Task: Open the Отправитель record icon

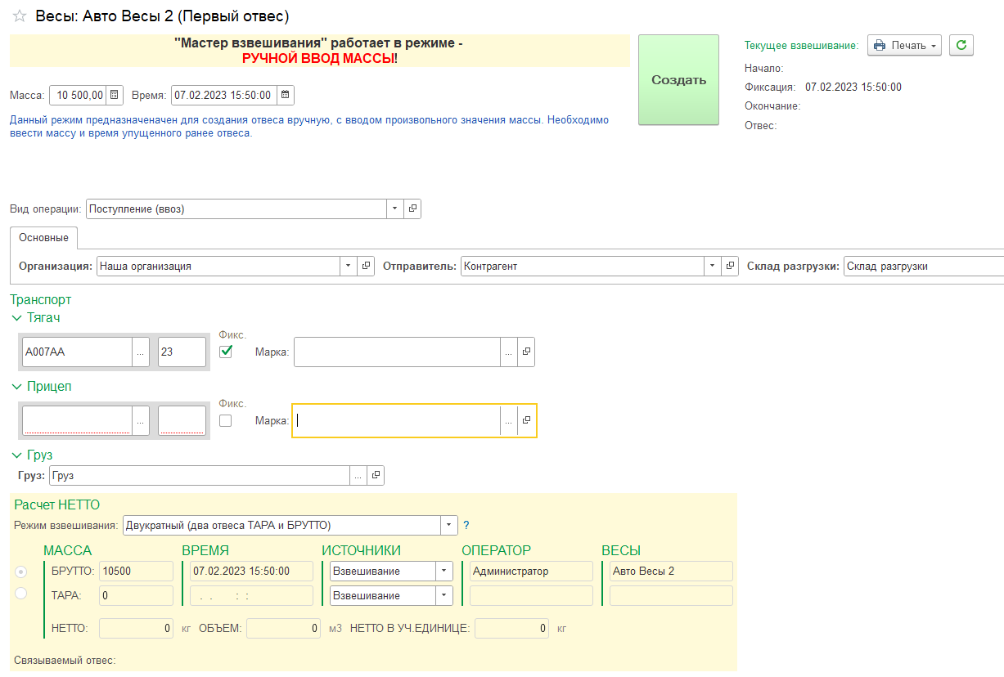Action: point(731,267)
